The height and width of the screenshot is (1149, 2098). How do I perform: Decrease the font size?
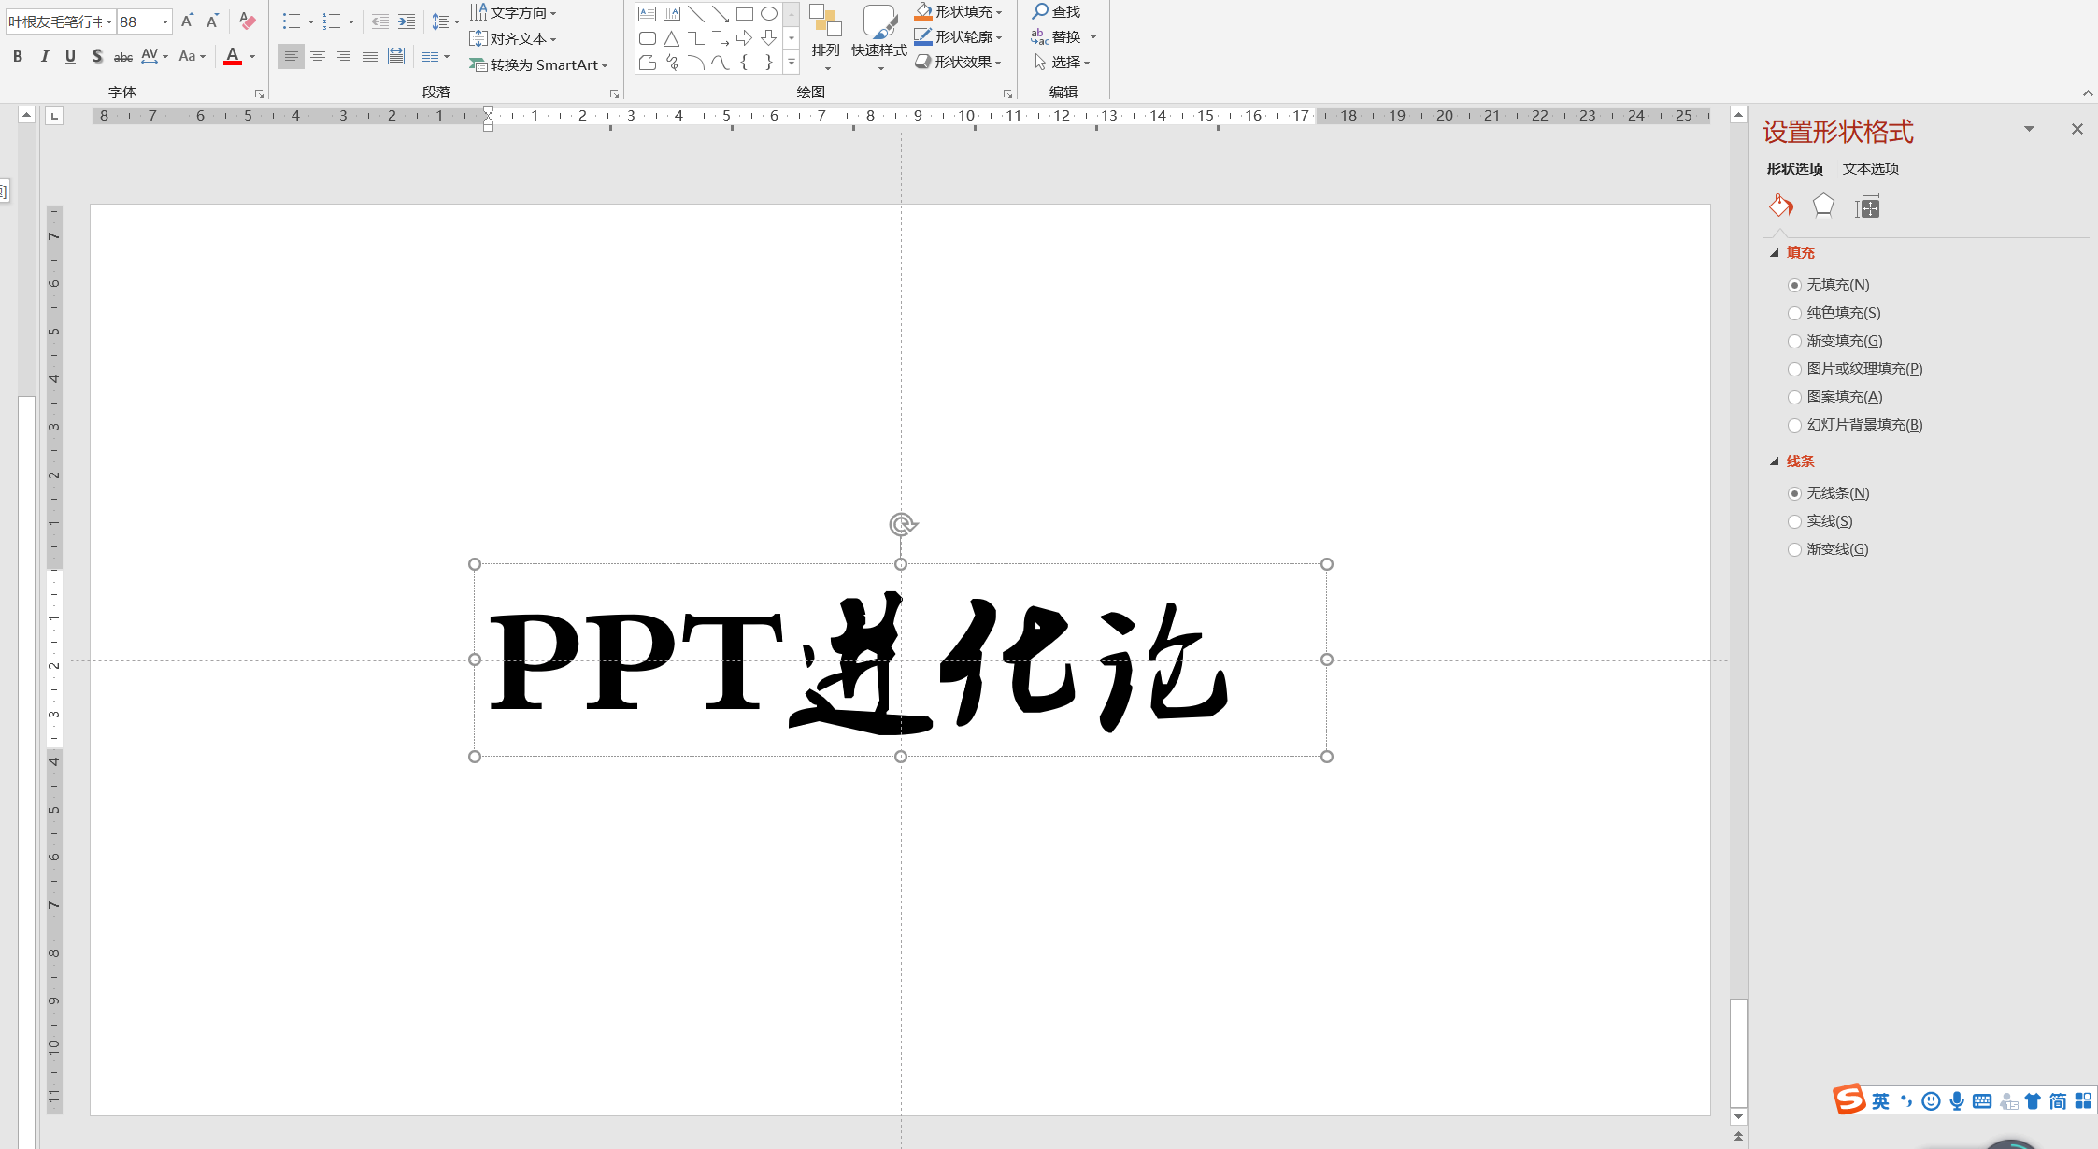(x=212, y=21)
